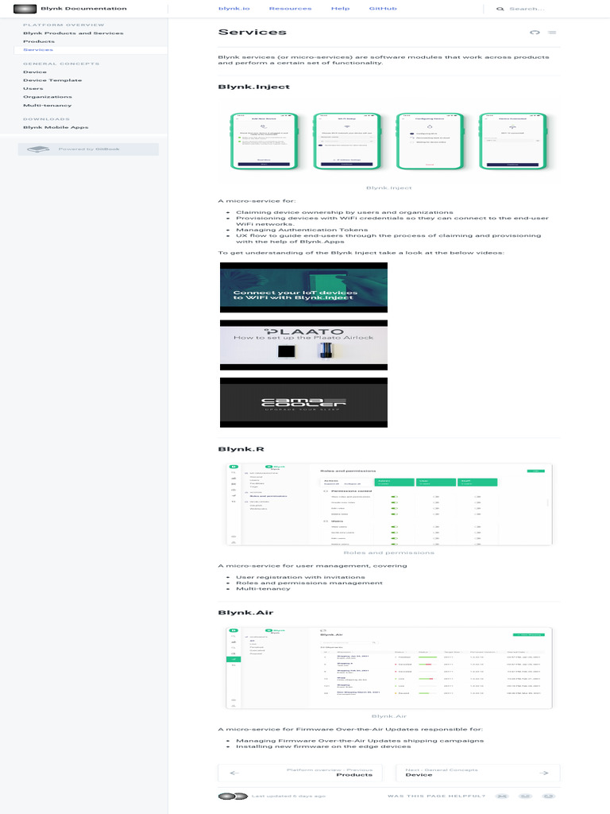Click 'Last updated 6 days ago' text
Viewport: 610px width, 814px height.
(x=288, y=796)
